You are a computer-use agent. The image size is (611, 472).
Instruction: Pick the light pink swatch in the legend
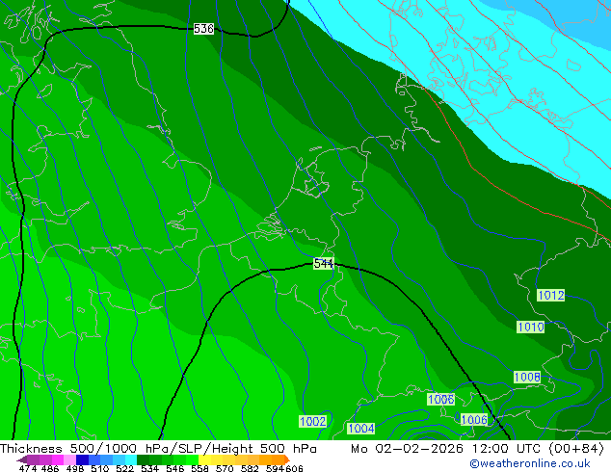69,459
